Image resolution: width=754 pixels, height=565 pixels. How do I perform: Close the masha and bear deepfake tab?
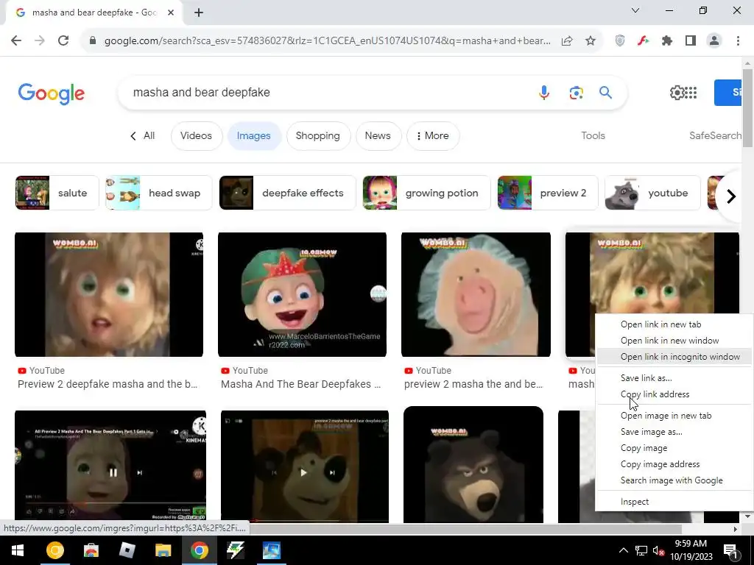171,13
